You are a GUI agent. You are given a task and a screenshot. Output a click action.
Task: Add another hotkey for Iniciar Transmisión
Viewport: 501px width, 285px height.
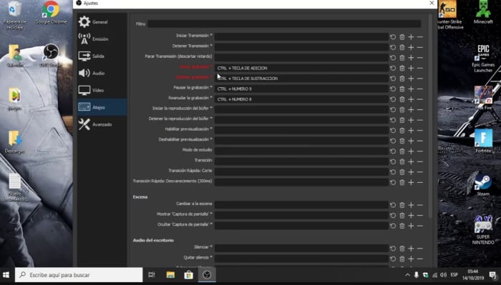click(411, 37)
